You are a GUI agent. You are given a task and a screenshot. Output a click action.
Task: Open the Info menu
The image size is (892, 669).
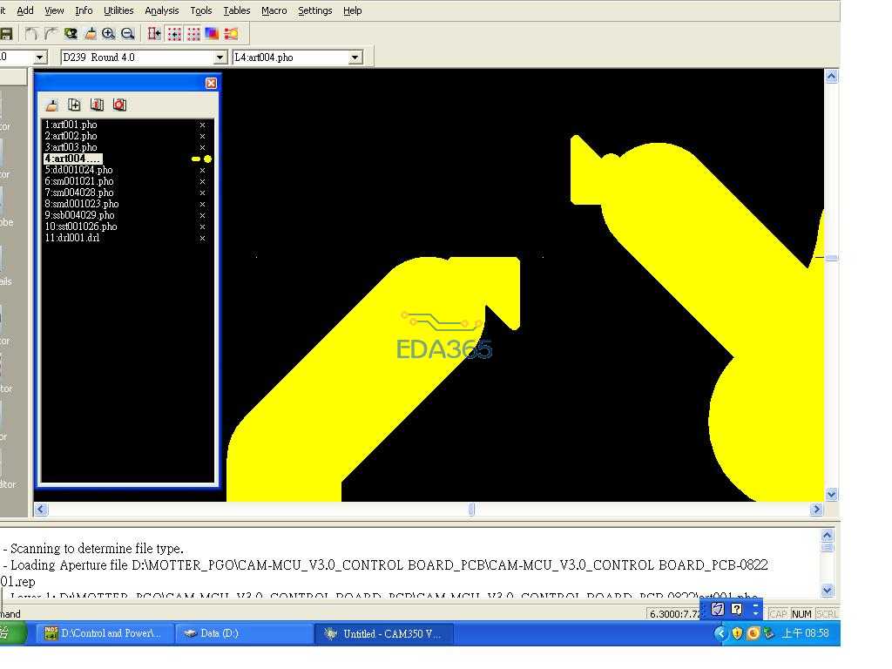click(84, 10)
